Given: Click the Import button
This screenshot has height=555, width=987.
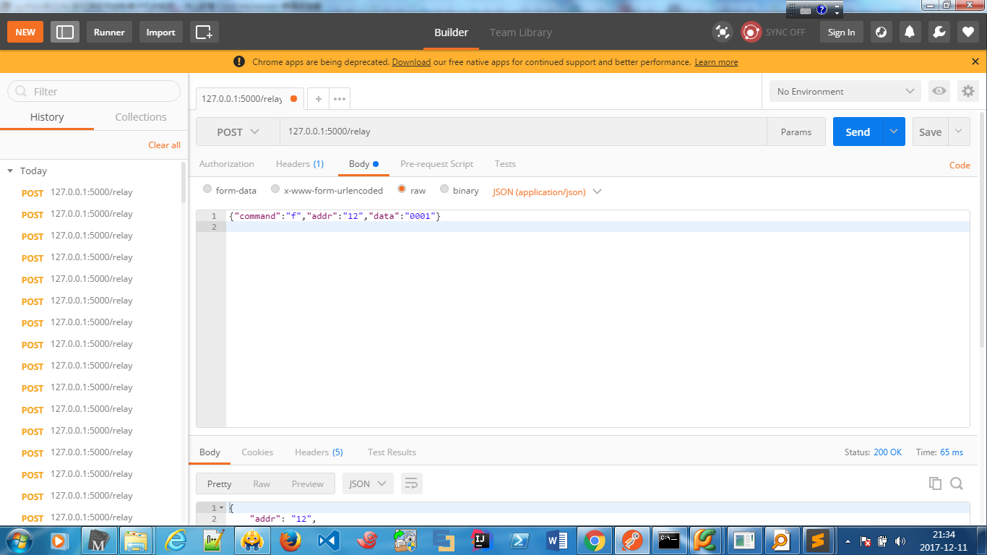Looking at the screenshot, I should coord(160,32).
